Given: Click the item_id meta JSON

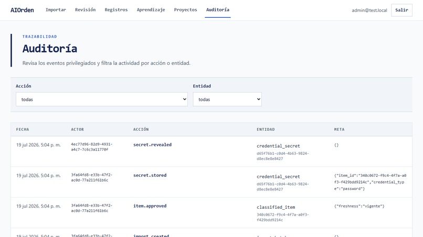Looking at the screenshot, I should pos(370,182).
